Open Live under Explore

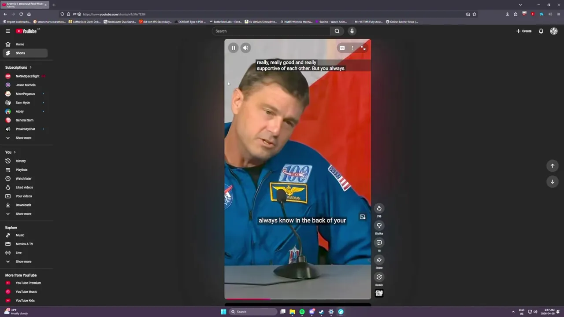(25, 253)
